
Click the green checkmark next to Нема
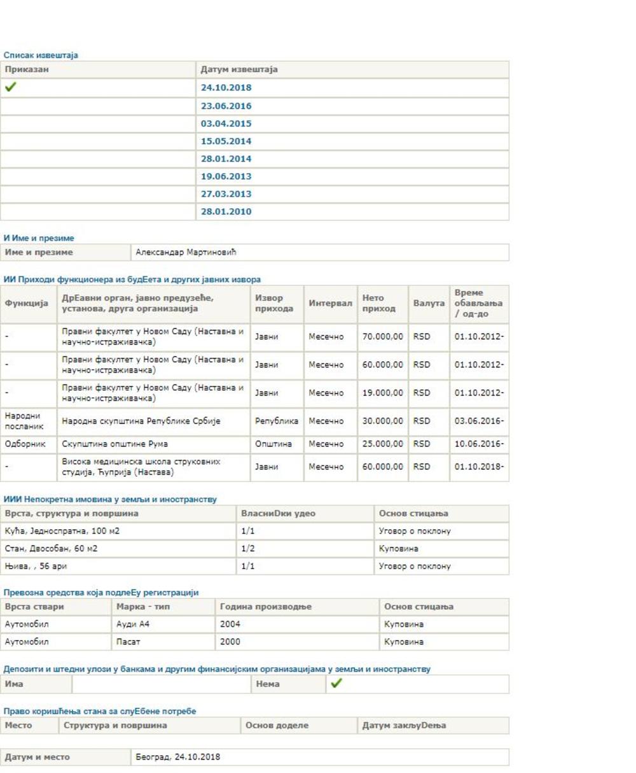(336, 683)
